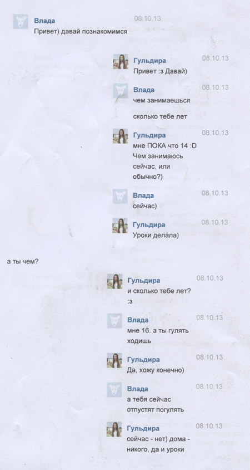Open Гульдира's photo avatar next to "Привет :з Давай)"
250x470 pixels.
(x=121, y=62)
